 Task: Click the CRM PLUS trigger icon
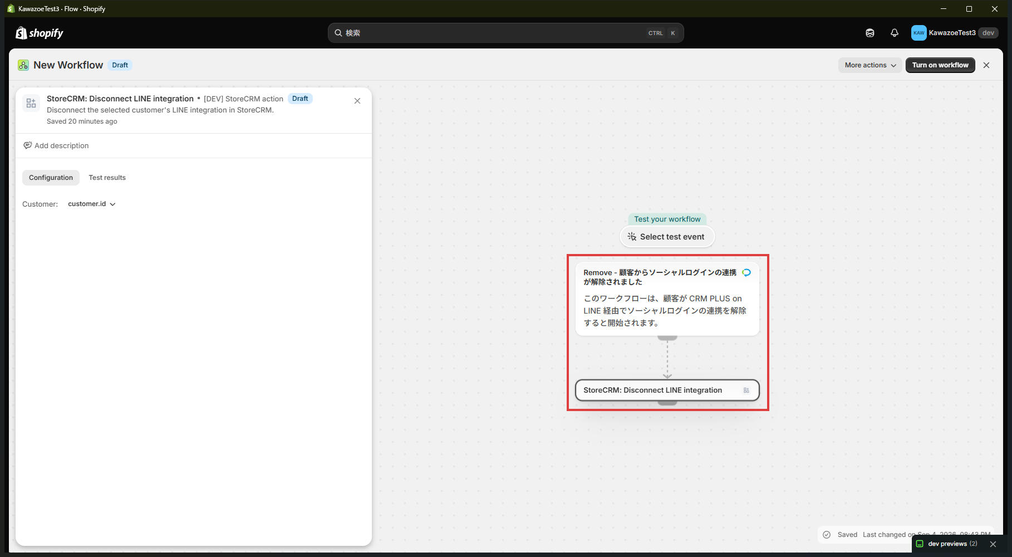[x=746, y=272]
